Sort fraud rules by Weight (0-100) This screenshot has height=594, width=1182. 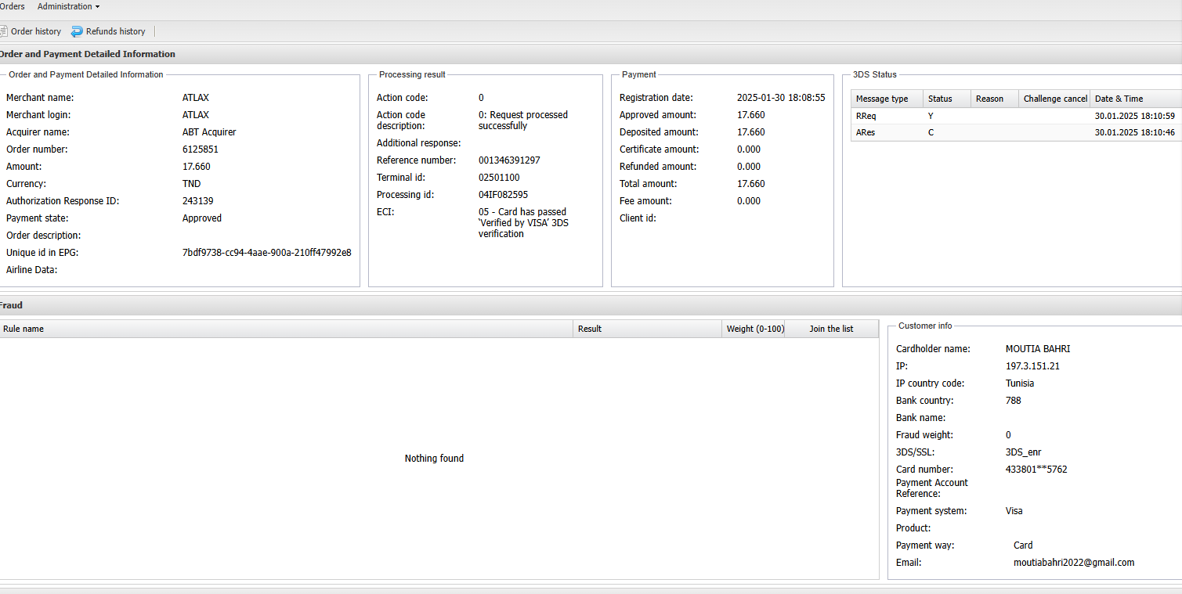754,329
